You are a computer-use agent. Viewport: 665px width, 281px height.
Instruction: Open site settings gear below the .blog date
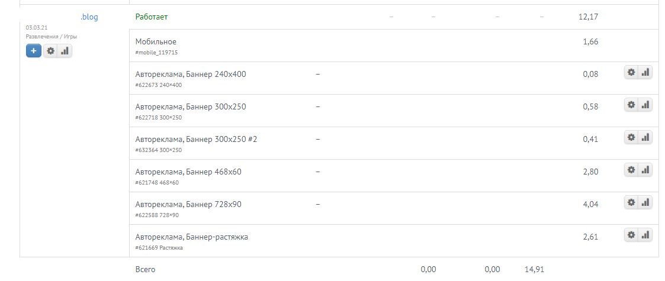51,51
